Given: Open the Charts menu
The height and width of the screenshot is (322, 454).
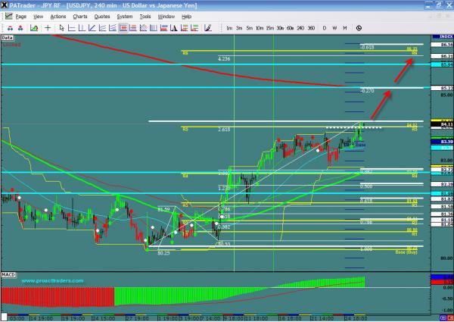Looking at the screenshot, I should click(x=80, y=15).
